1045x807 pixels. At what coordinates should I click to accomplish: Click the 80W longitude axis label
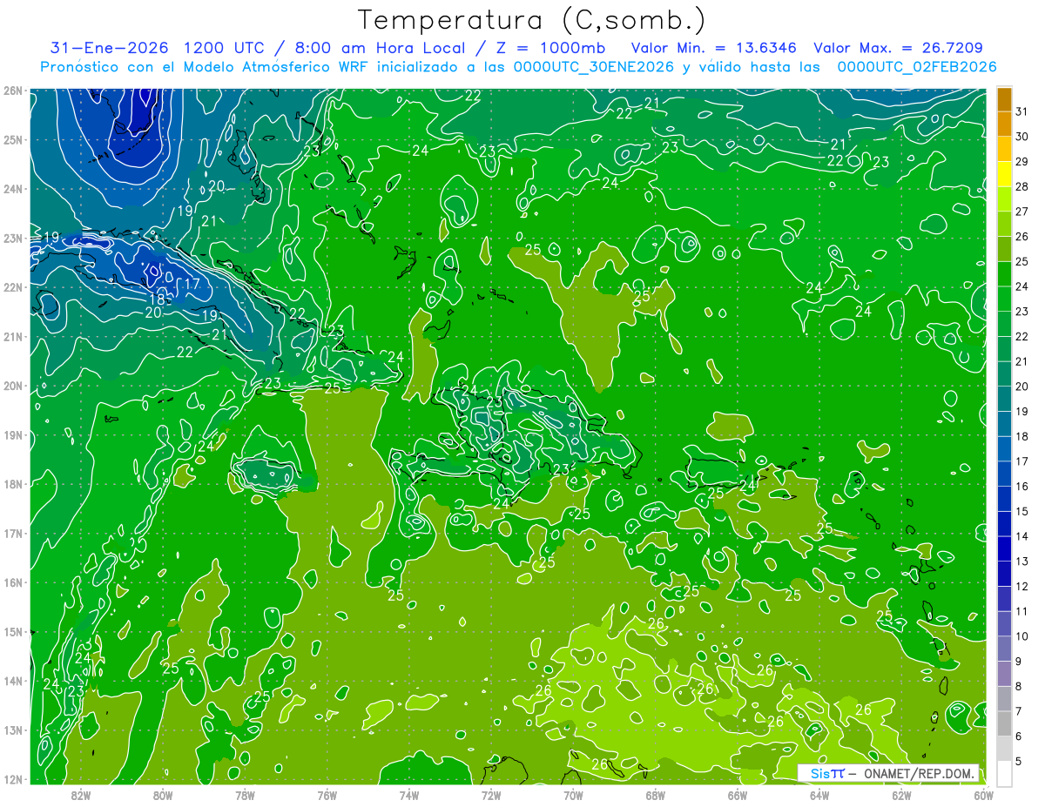click(x=163, y=794)
